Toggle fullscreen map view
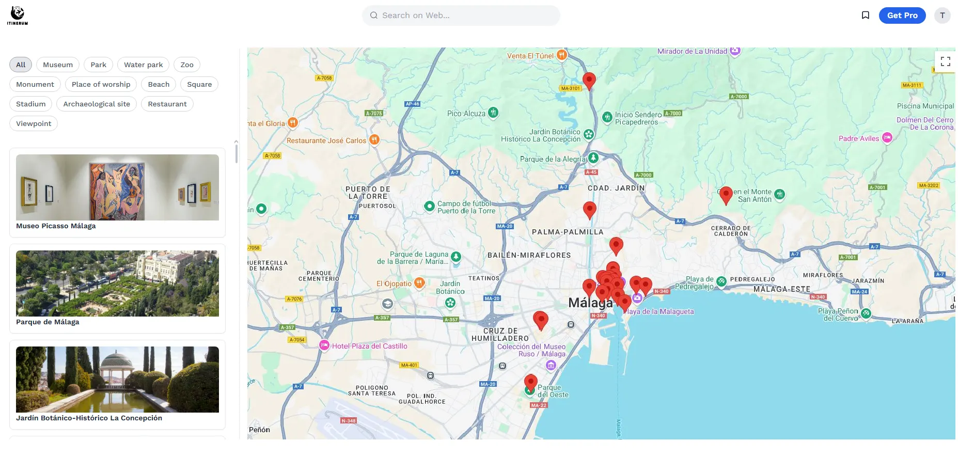The width and height of the screenshot is (958, 457). [x=945, y=61]
